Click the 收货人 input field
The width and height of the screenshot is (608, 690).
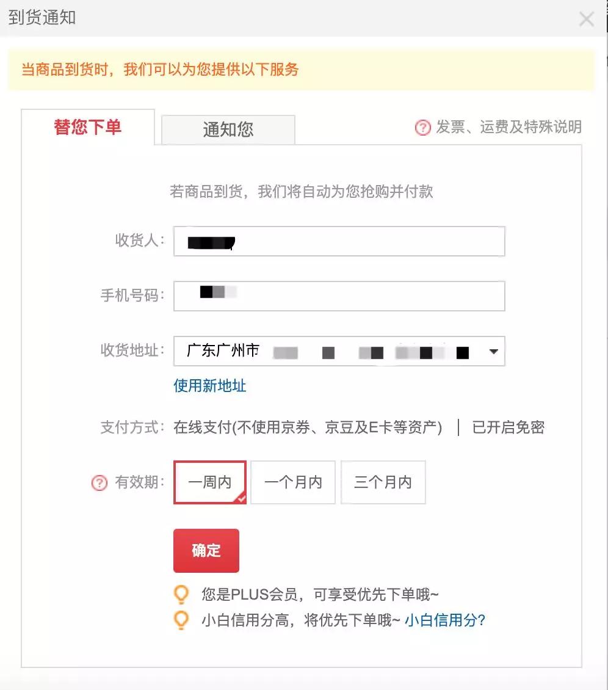tap(339, 241)
